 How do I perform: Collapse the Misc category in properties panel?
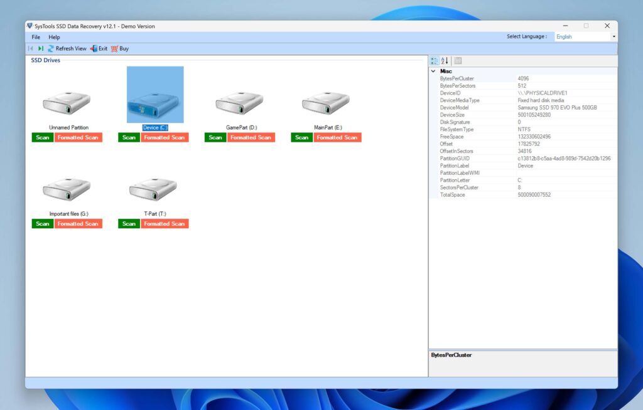point(433,71)
